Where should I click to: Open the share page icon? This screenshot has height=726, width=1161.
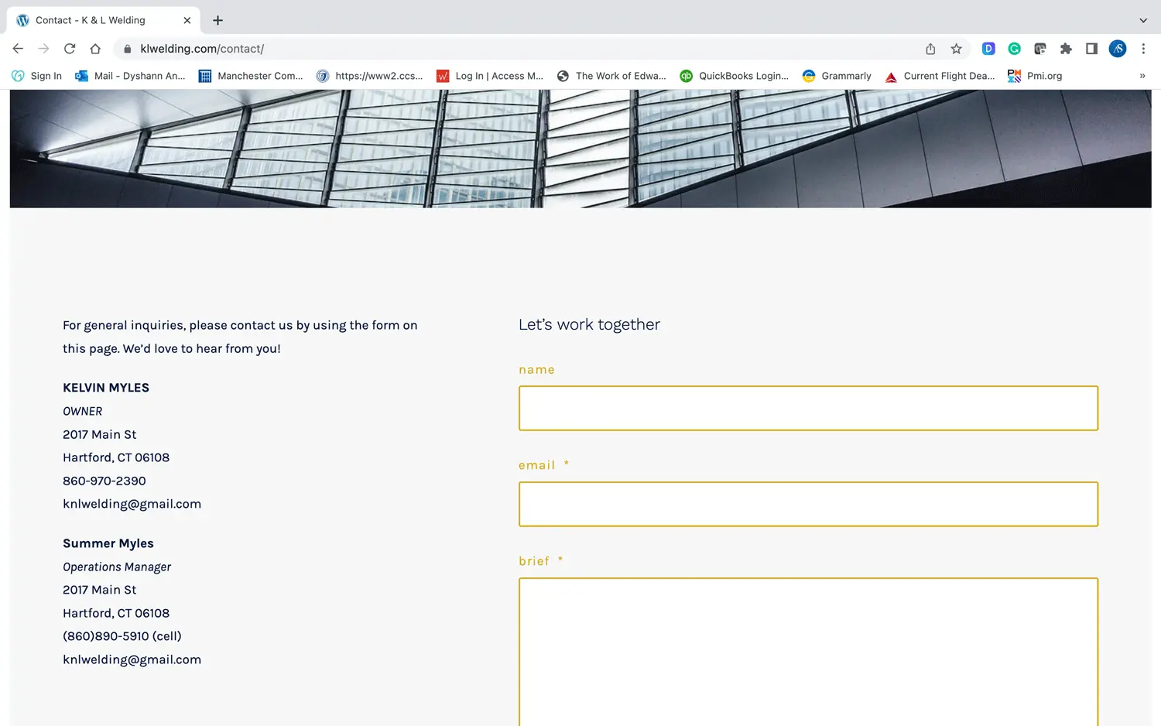coord(930,49)
